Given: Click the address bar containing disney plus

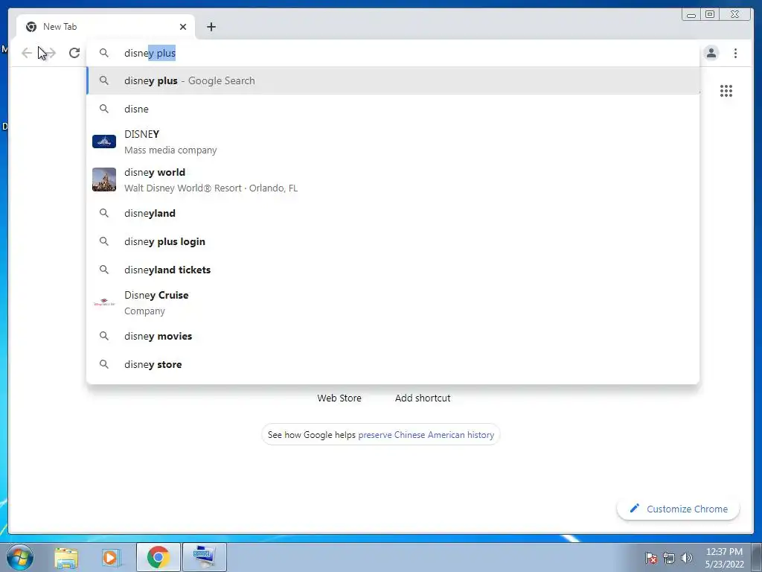Looking at the screenshot, I should [x=393, y=53].
